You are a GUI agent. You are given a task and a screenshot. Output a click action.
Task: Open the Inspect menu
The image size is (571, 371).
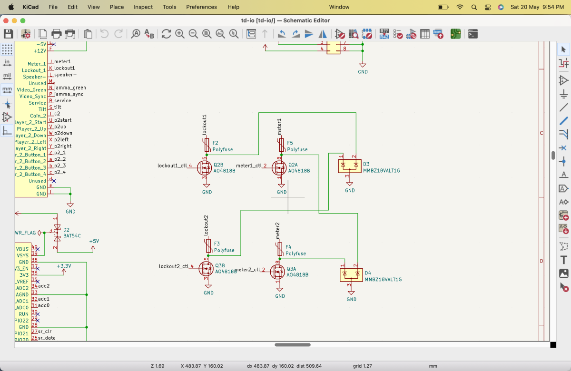coord(143,7)
